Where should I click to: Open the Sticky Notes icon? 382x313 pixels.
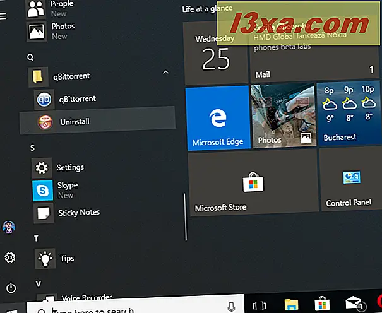[x=44, y=213]
